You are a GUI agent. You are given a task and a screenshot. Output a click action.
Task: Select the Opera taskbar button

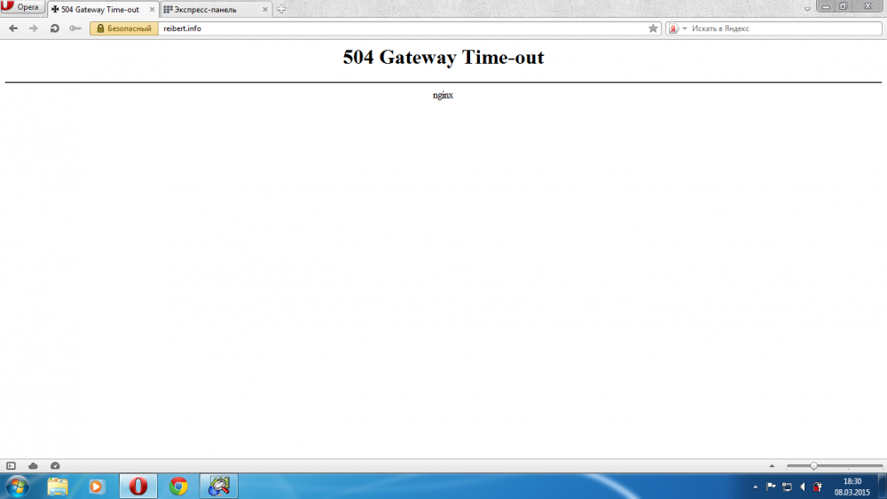pos(138,487)
